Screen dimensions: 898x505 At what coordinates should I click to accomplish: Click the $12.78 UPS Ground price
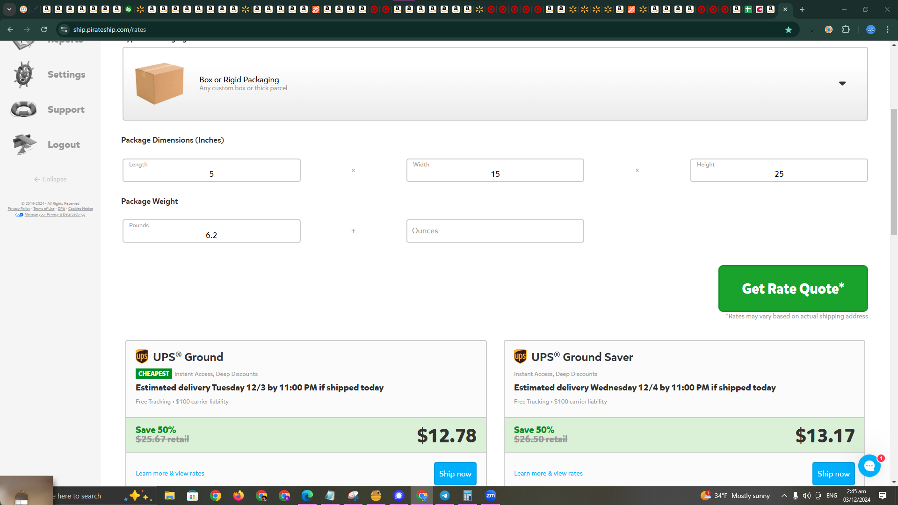447,435
